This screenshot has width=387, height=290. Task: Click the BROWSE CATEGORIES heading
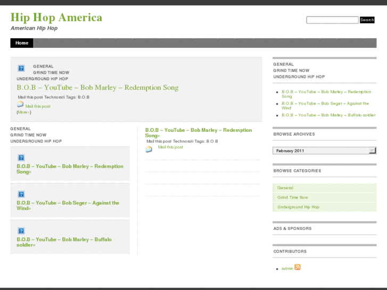pyautogui.click(x=297, y=171)
